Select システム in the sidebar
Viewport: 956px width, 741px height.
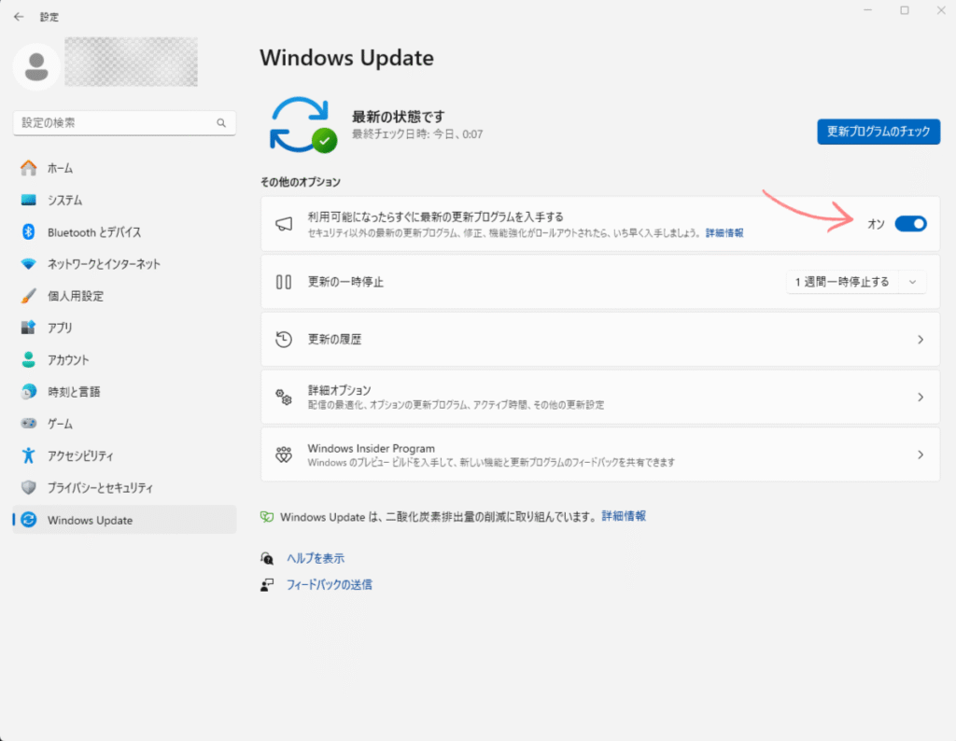point(124,200)
